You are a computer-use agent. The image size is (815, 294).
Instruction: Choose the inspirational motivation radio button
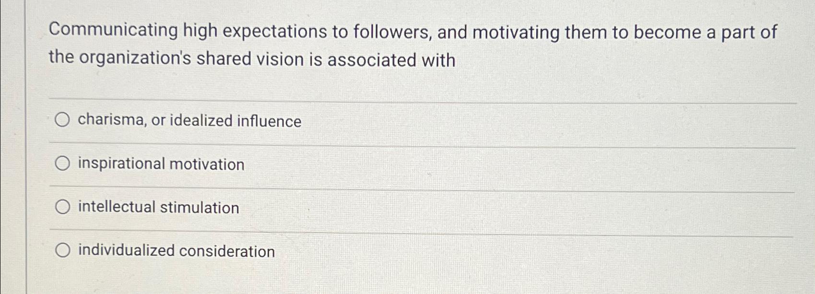pos(62,164)
